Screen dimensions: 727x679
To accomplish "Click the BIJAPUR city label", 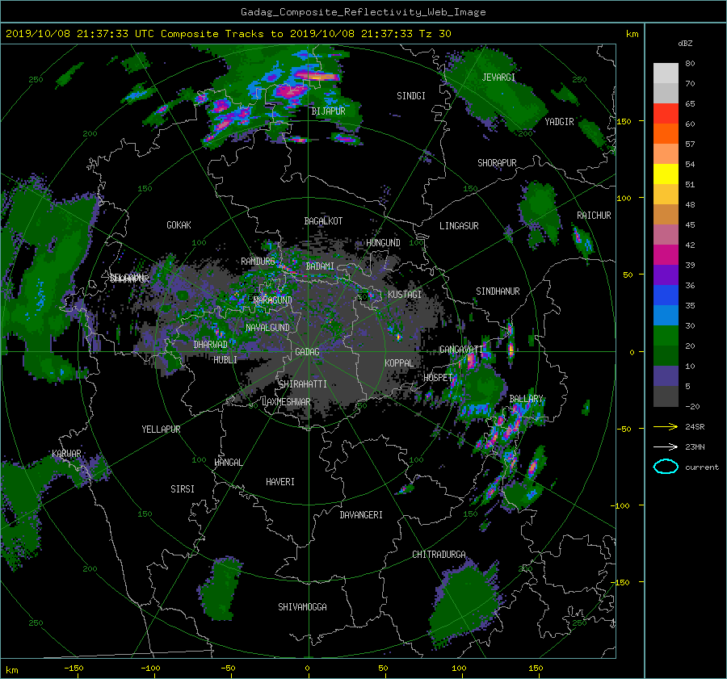I will (328, 111).
